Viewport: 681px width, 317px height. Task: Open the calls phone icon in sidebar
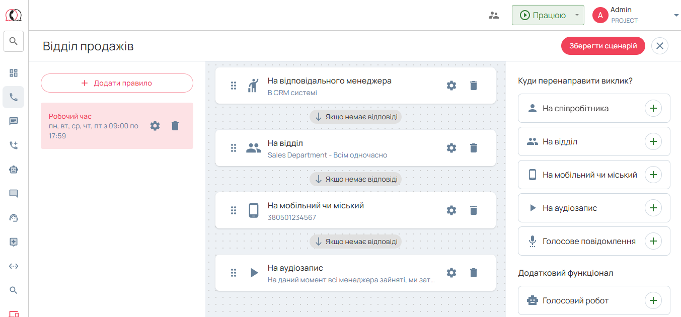pyautogui.click(x=14, y=97)
